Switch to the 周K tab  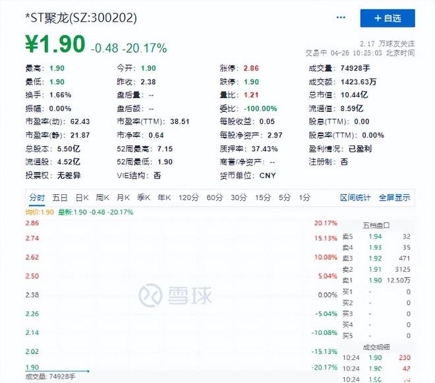(x=102, y=197)
